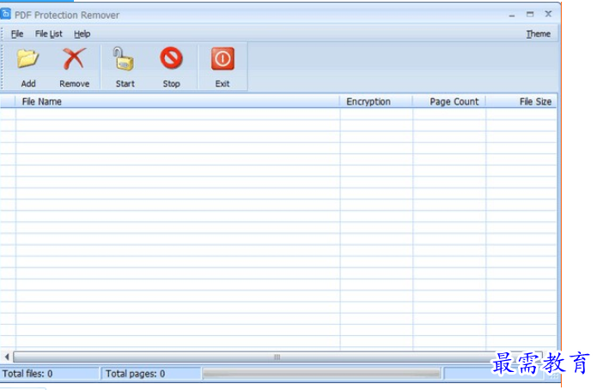Open the File List menu
597x390 pixels.
click(x=49, y=33)
